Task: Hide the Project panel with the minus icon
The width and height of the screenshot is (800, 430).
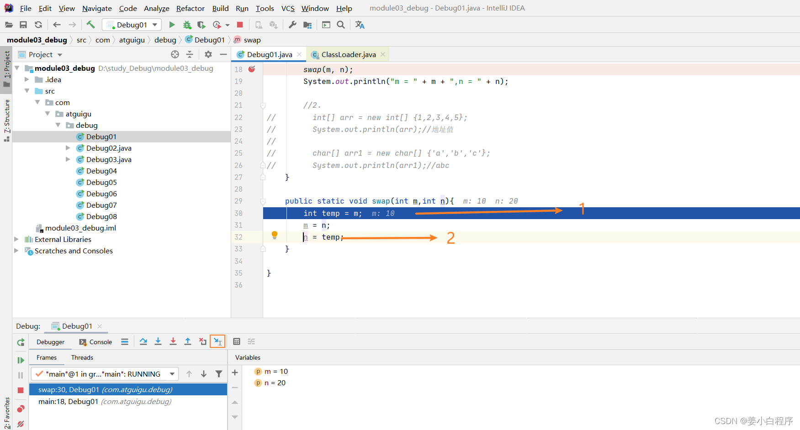Action: coord(223,54)
